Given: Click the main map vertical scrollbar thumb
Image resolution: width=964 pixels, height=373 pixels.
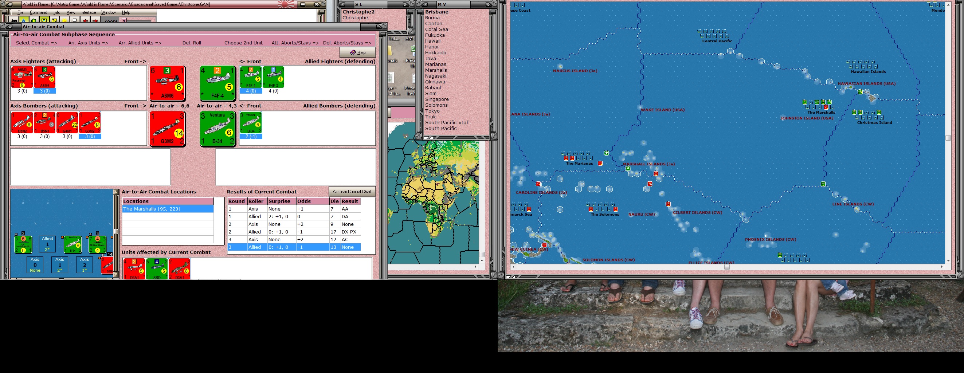Looking at the screenshot, I should 948,138.
